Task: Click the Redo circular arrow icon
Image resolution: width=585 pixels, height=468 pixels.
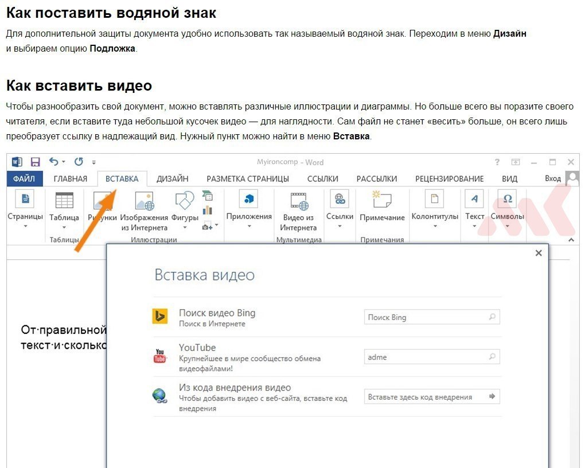Action: pos(79,162)
